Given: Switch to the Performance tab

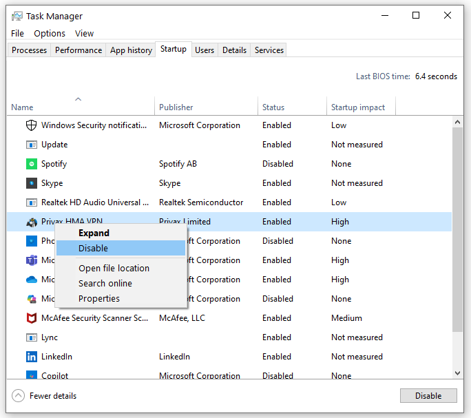Looking at the screenshot, I should coord(78,50).
